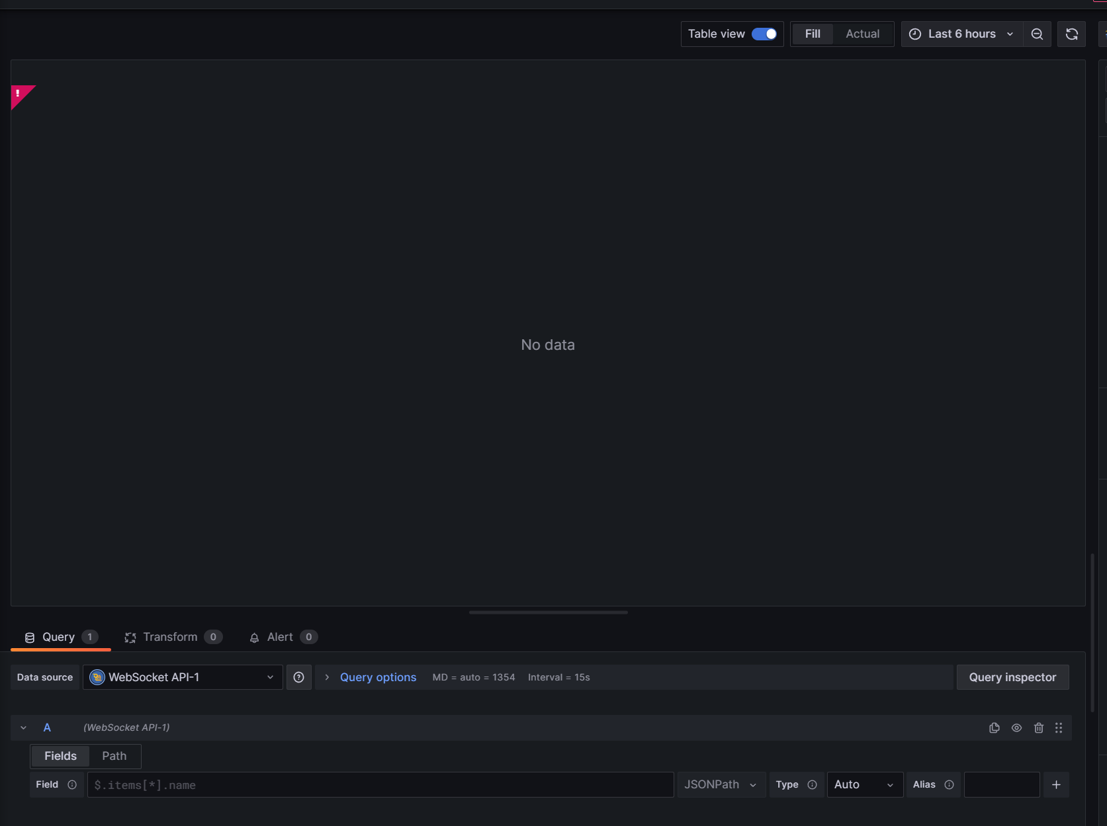Image resolution: width=1107 pixels, height=826 pixels.
Task: Click the vertical scrollbar on the right
Action: (x=1092, y=632)
